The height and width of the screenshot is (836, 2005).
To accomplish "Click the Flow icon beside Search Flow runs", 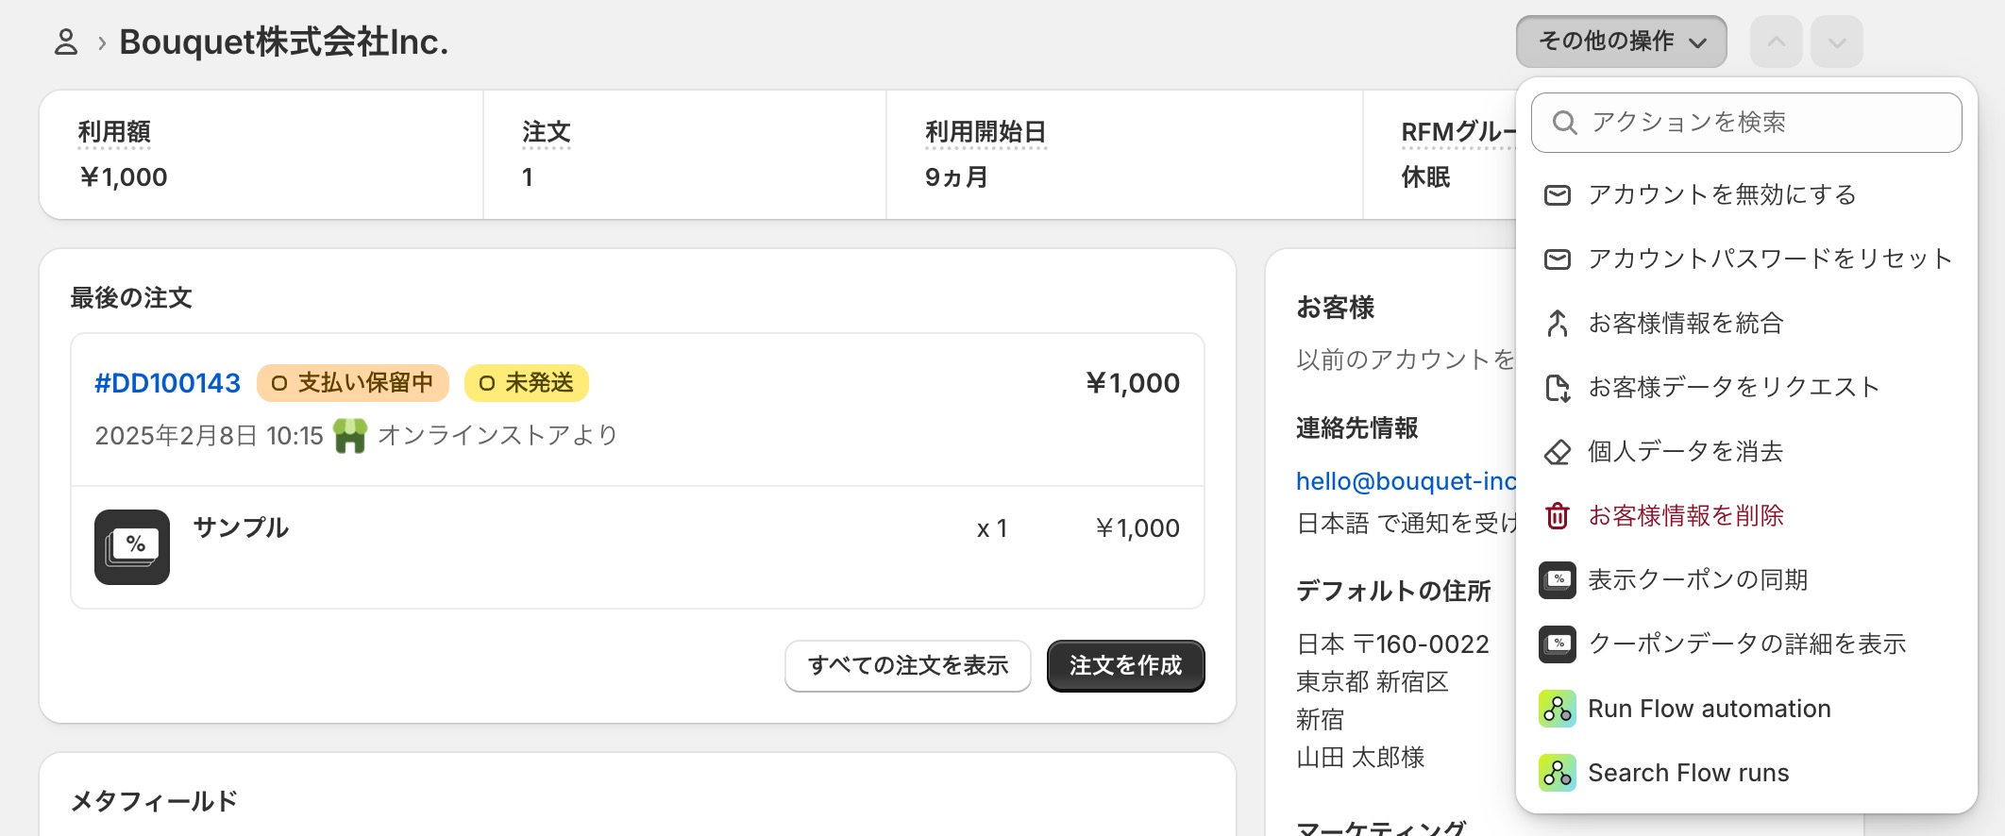I will pos(1557,773).
